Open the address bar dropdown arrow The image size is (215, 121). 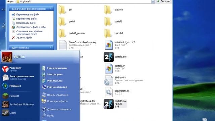153,1
